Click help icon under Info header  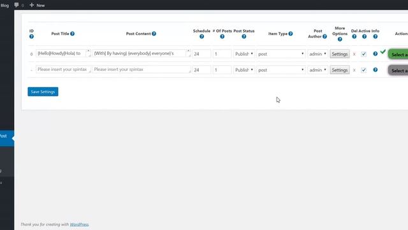pos(375,36)
